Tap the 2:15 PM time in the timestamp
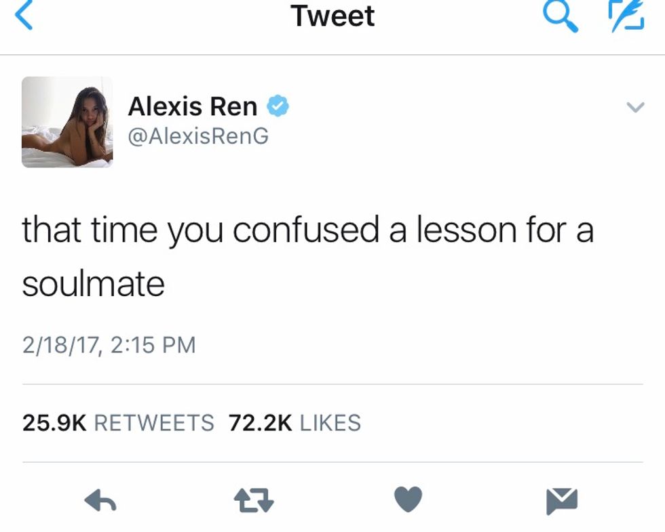Image resolution: width=665 pixels, height=532 pixels. [x=153, y=345]
